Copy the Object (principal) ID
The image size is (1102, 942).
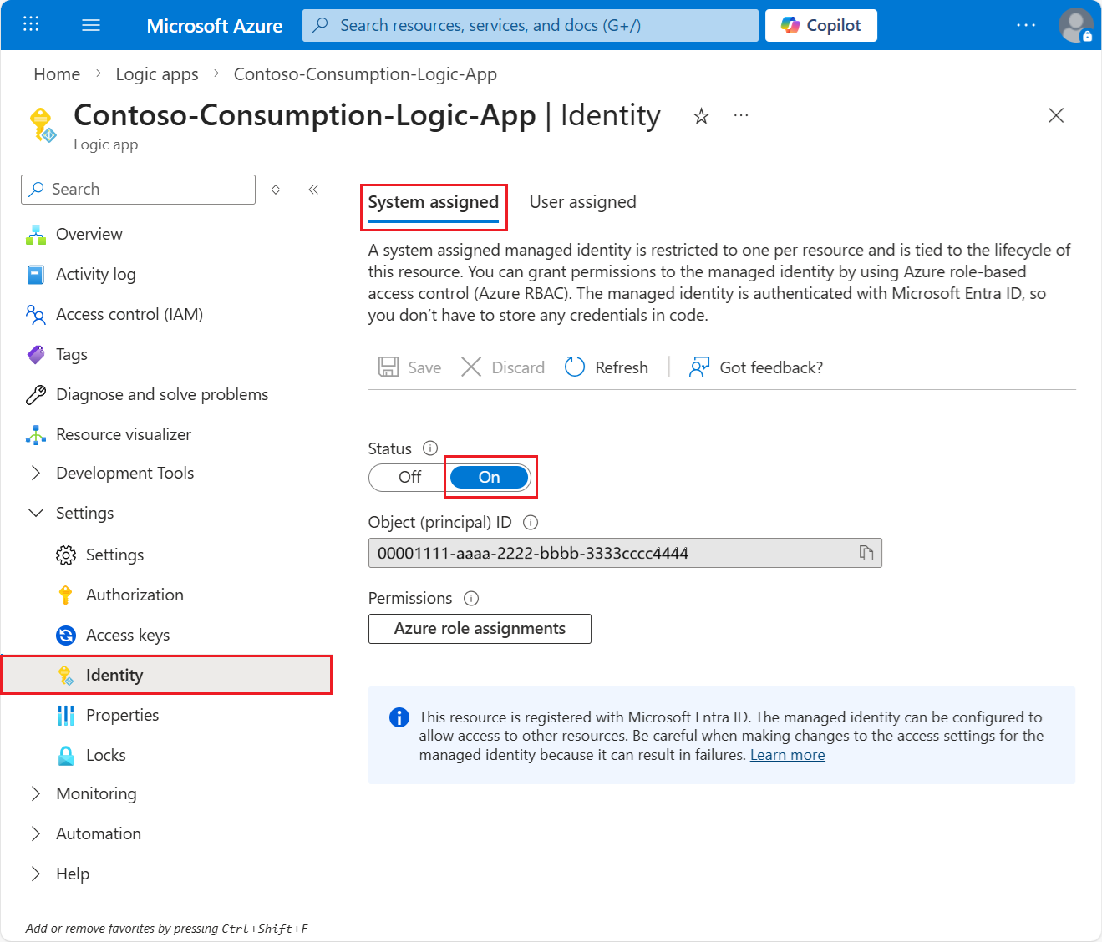866,552
